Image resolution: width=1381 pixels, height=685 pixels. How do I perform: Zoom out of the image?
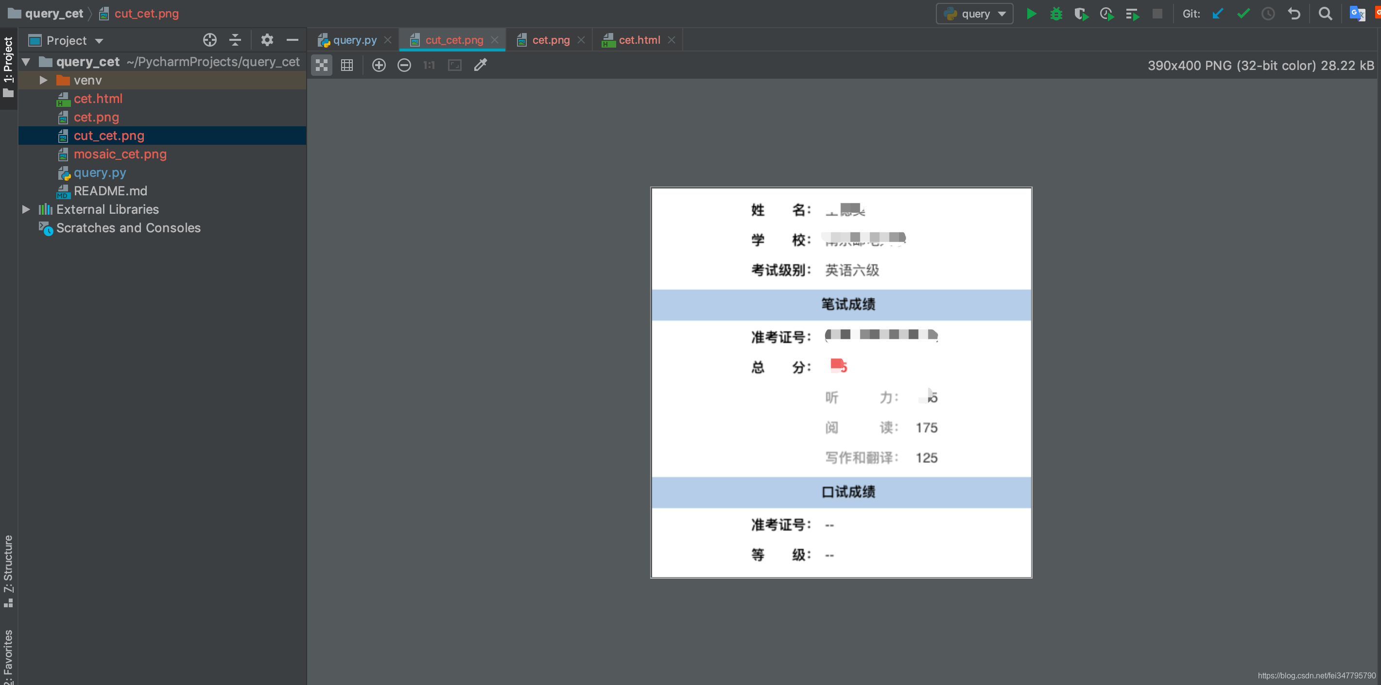pos(404,65)
